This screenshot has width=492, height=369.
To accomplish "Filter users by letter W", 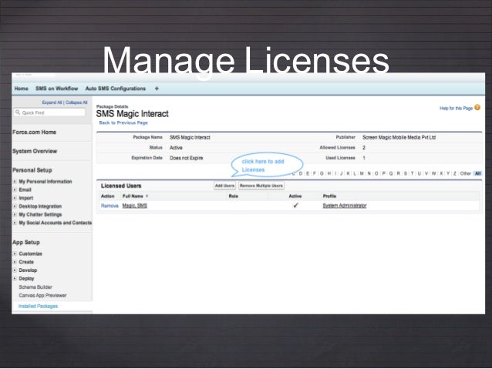I will pos(433,173).
